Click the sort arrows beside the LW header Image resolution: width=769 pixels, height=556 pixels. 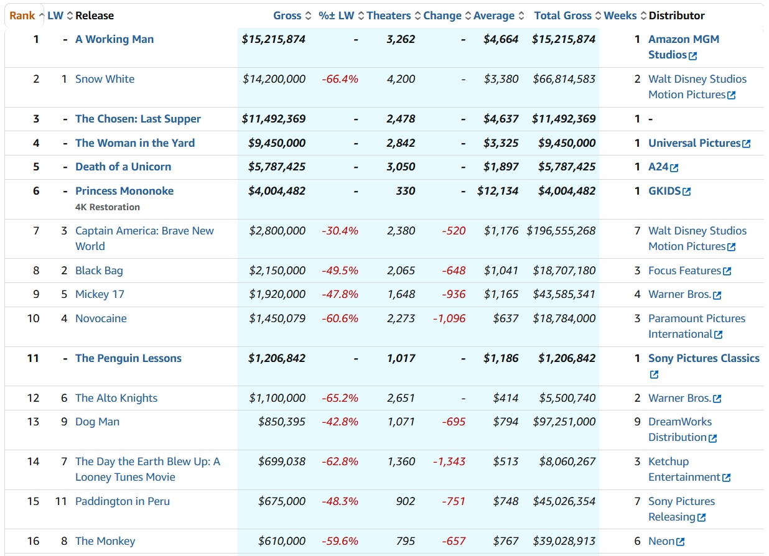70,16
